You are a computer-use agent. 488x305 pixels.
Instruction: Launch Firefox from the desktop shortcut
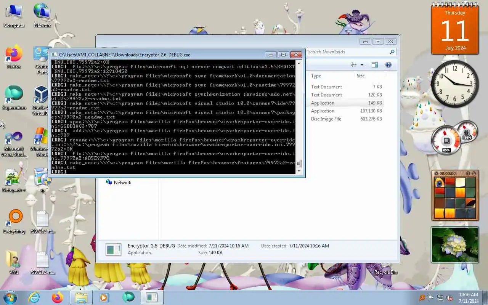14,57
